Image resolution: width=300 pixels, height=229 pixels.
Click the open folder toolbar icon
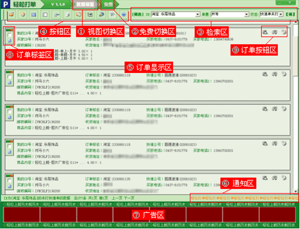[11, 14]
